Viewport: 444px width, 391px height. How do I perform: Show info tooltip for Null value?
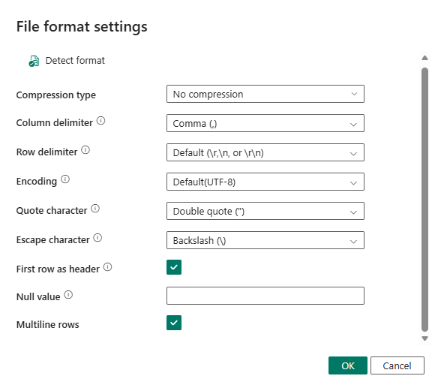(x=68, y=295)
